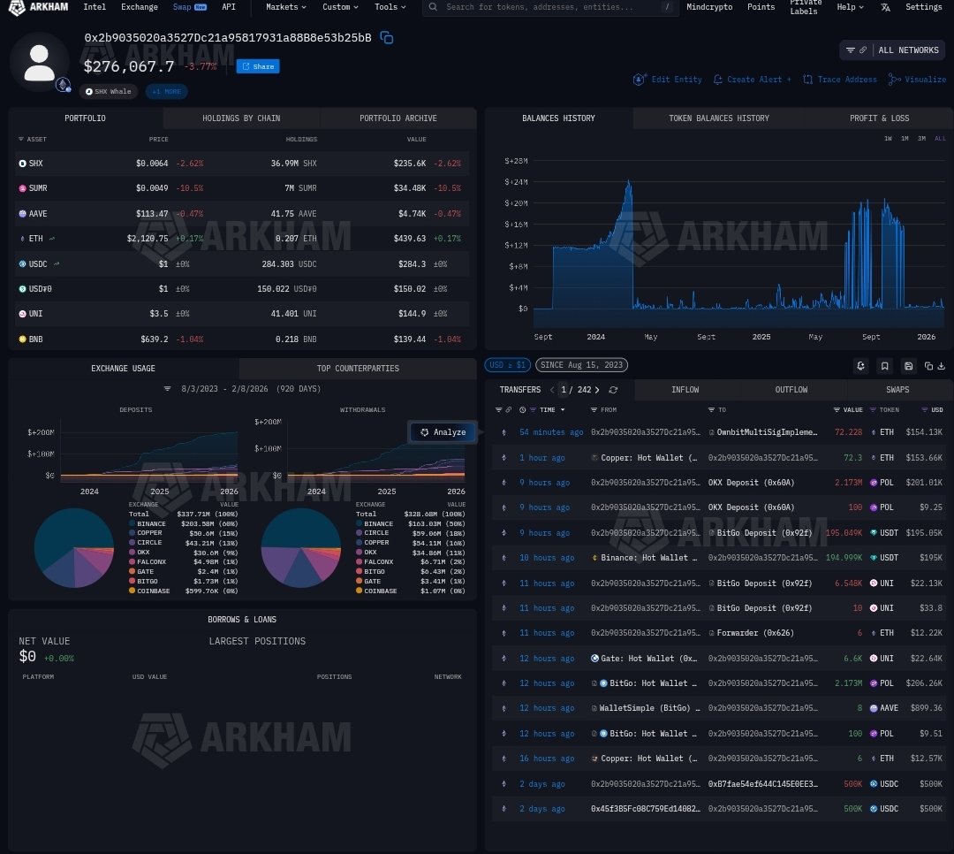Go to next transfers page with right chevron

point(597,390)
